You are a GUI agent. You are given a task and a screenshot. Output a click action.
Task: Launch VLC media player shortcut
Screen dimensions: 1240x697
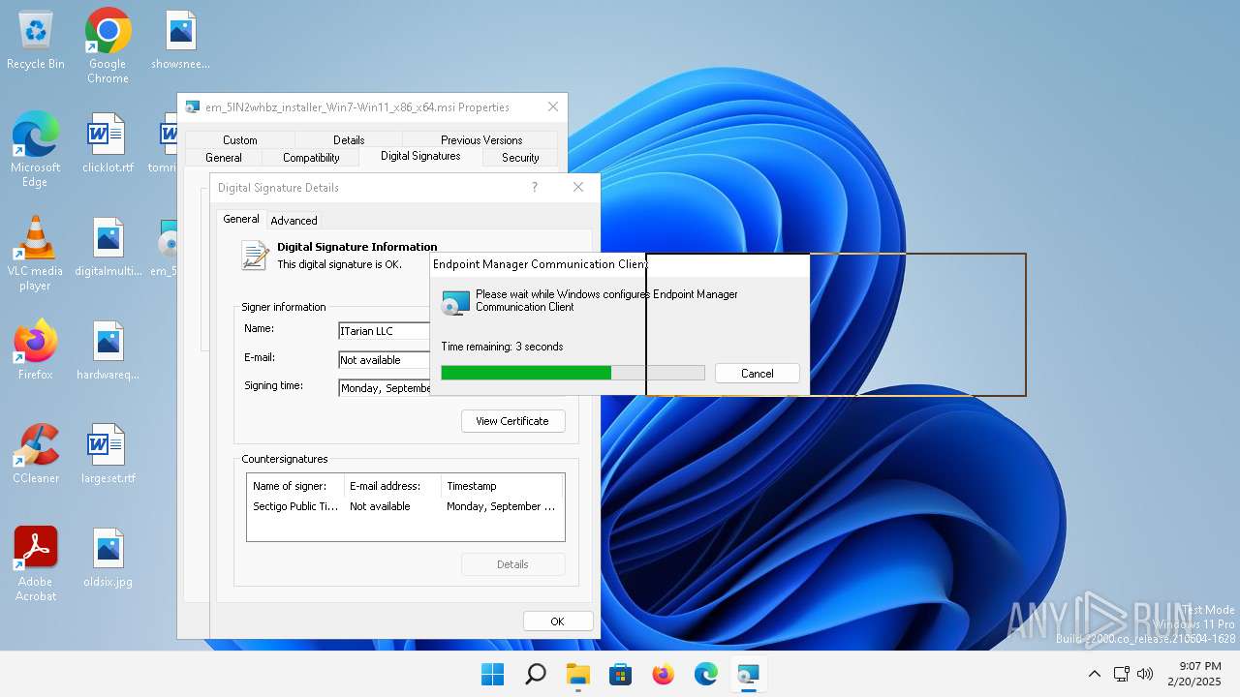click(36, 254)
